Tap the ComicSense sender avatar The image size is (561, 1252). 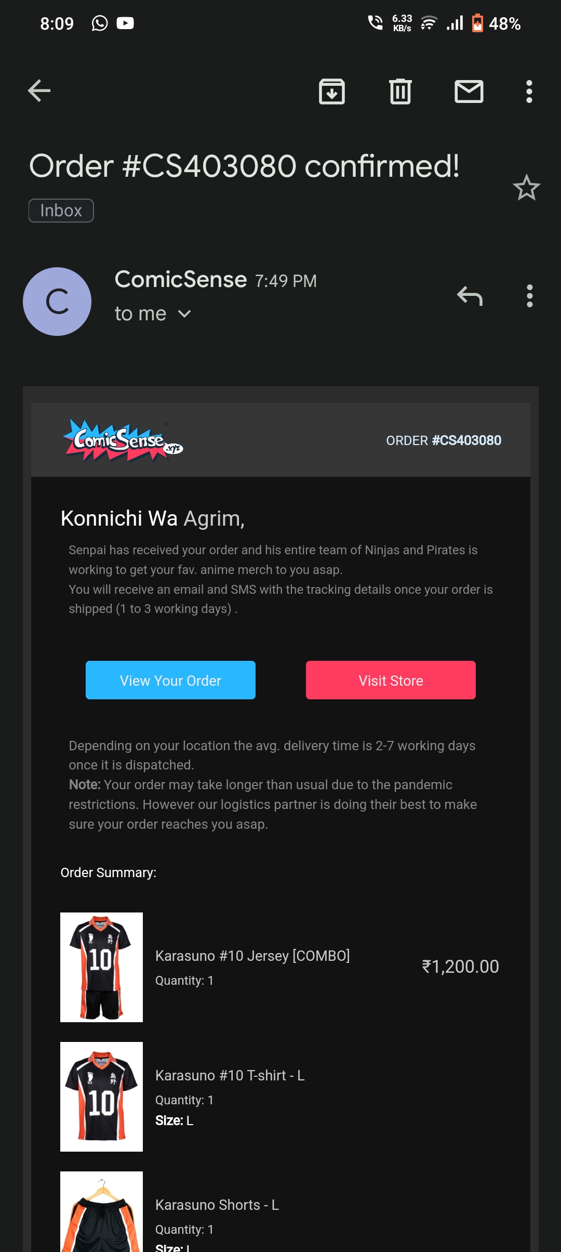[57, 302]
